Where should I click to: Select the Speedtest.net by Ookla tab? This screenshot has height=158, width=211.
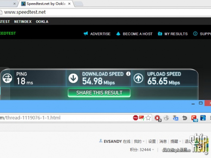pyautogui.click(x=46, y=4)
